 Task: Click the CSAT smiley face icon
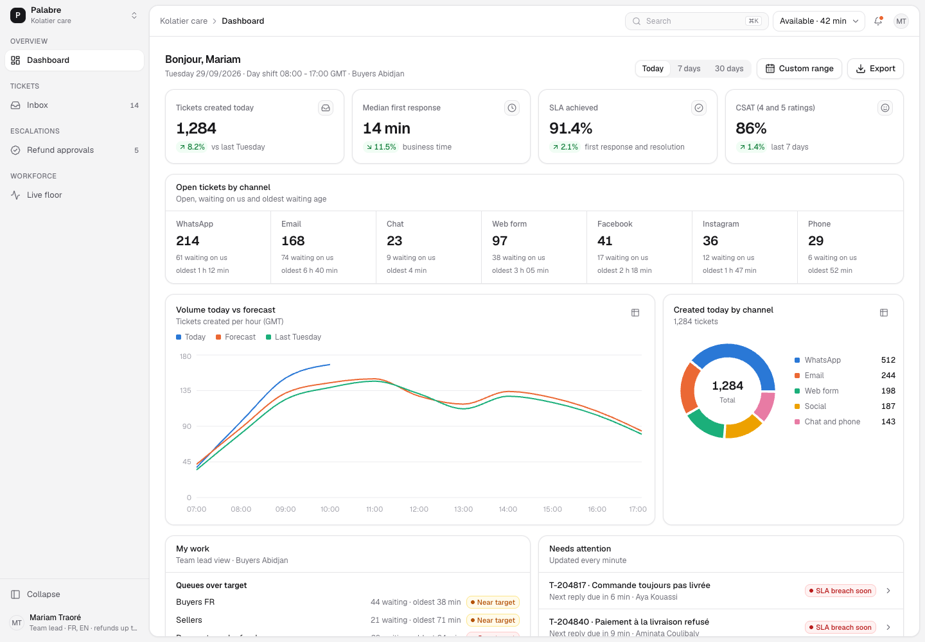(x=885, y=108)
